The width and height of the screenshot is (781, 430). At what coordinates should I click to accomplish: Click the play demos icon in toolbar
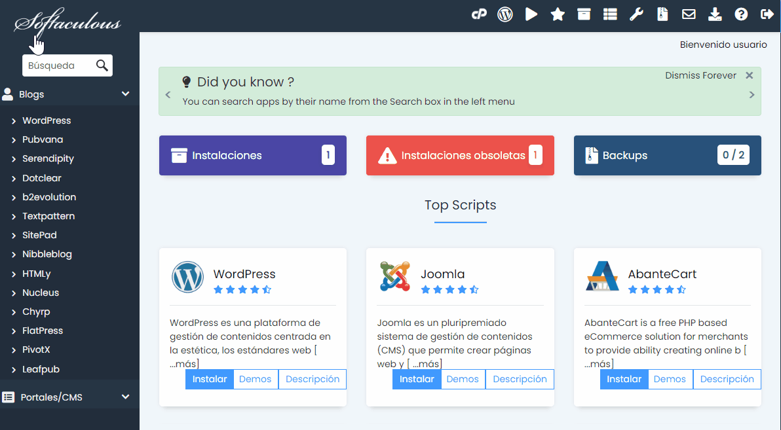(531, 14)
